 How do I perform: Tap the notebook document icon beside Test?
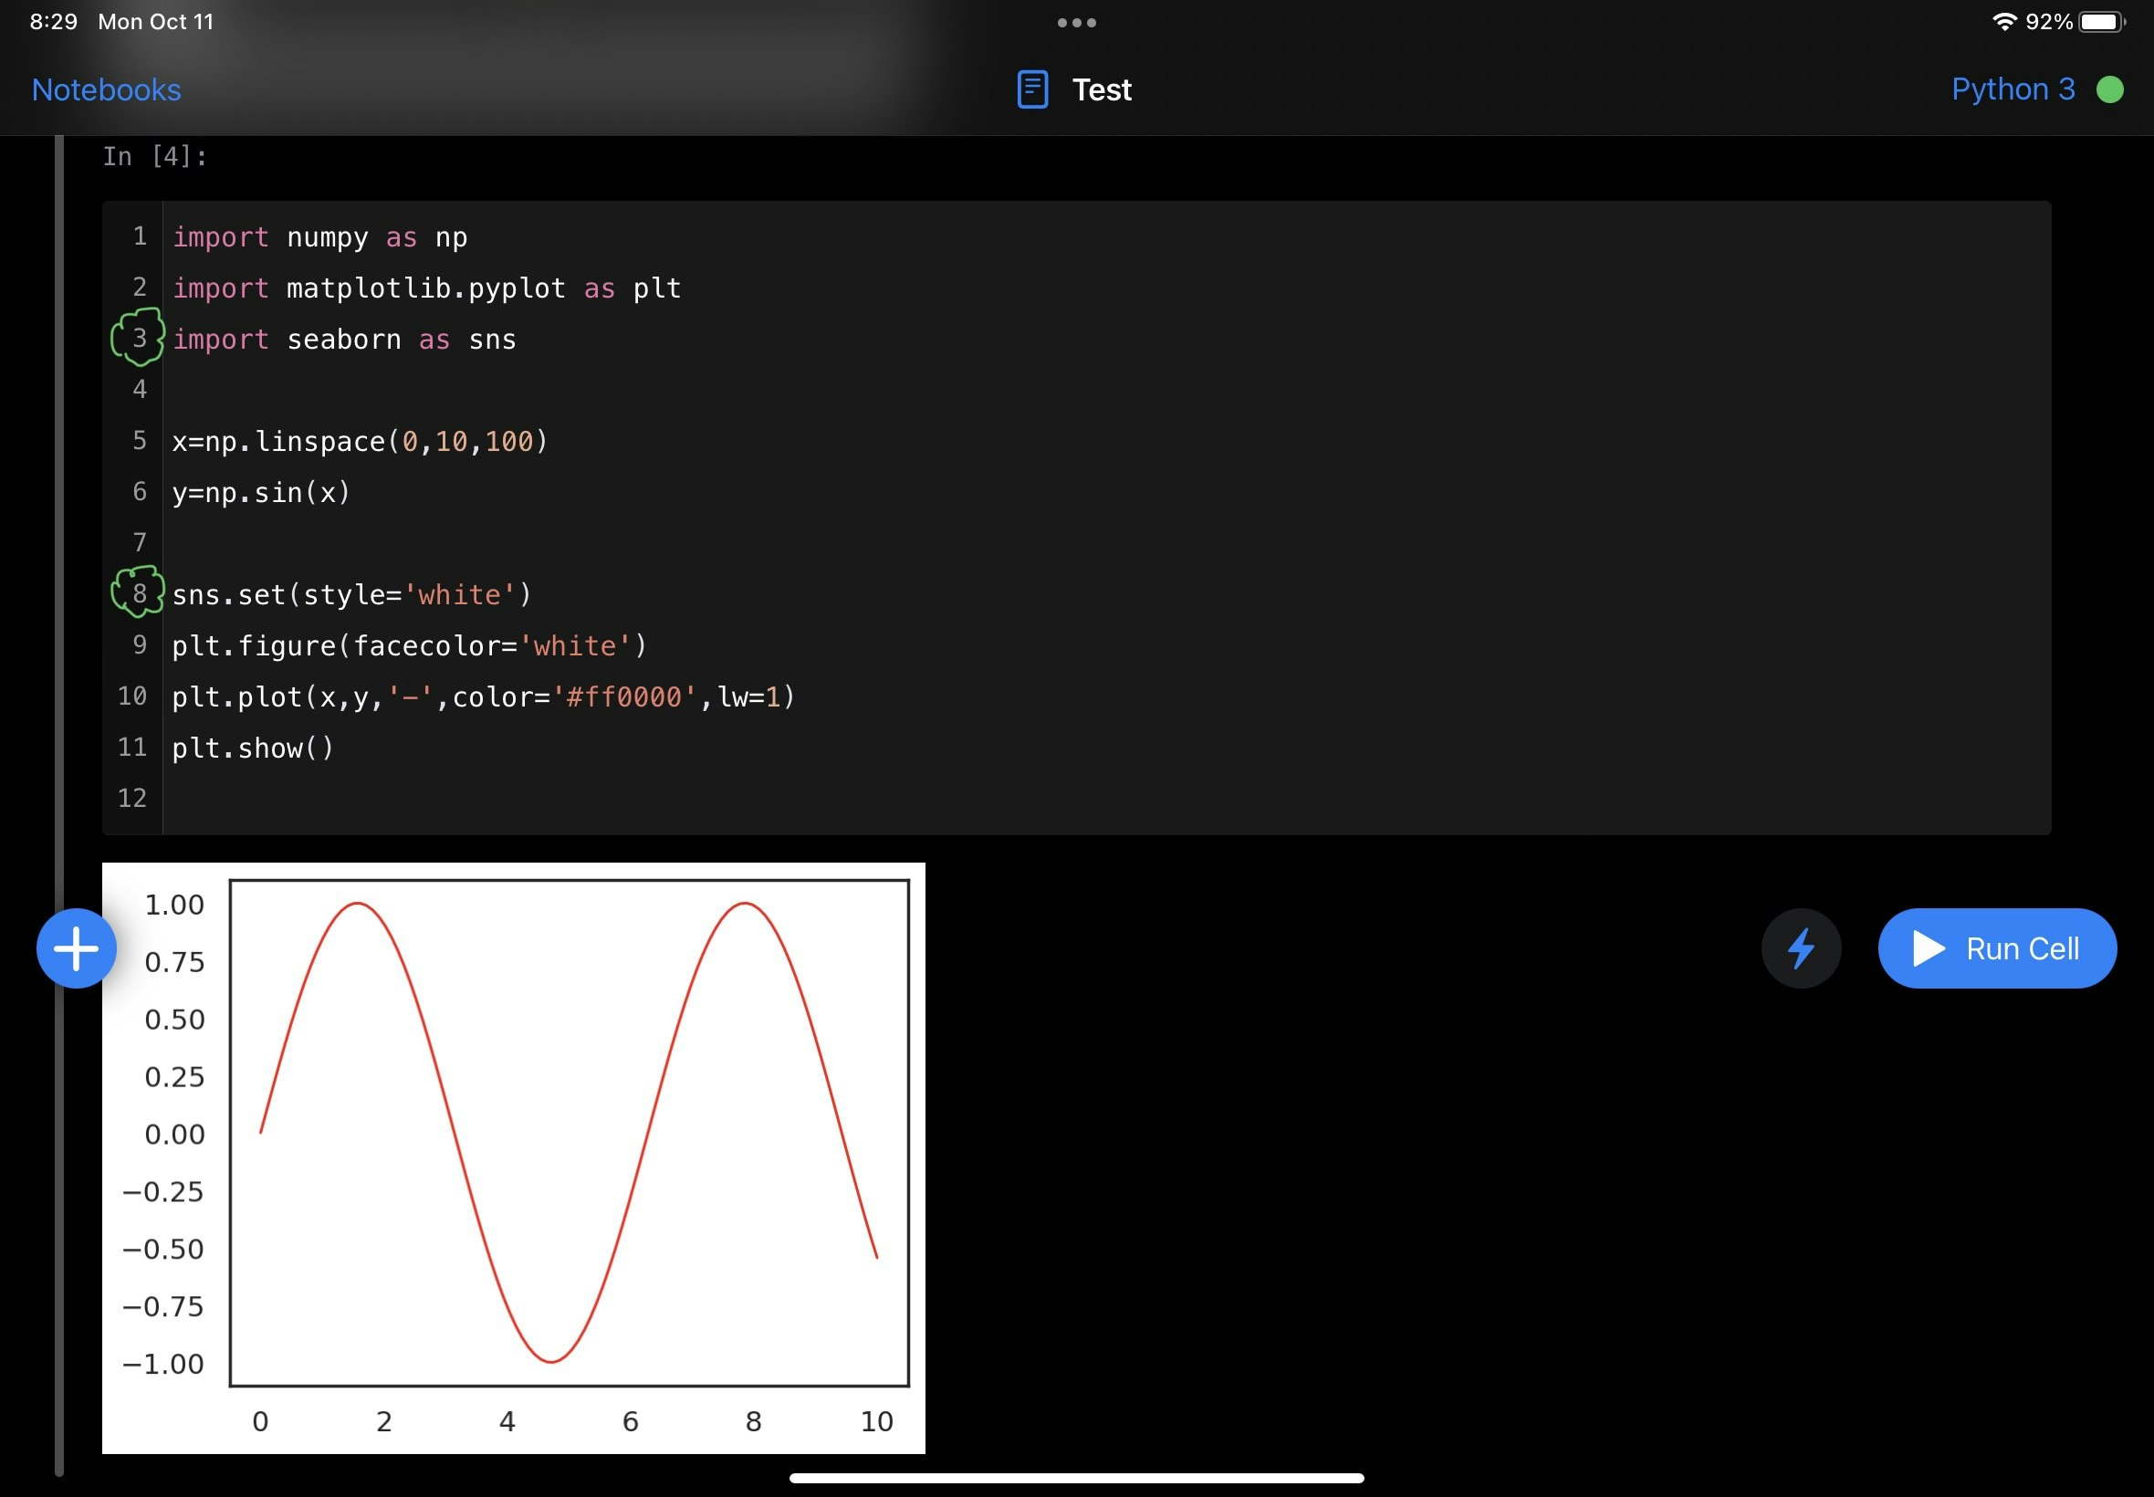pos(1032,90)
